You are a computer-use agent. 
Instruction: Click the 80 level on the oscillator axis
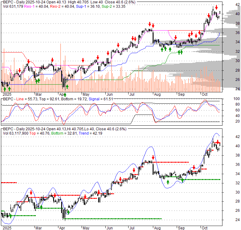(238, 104)
